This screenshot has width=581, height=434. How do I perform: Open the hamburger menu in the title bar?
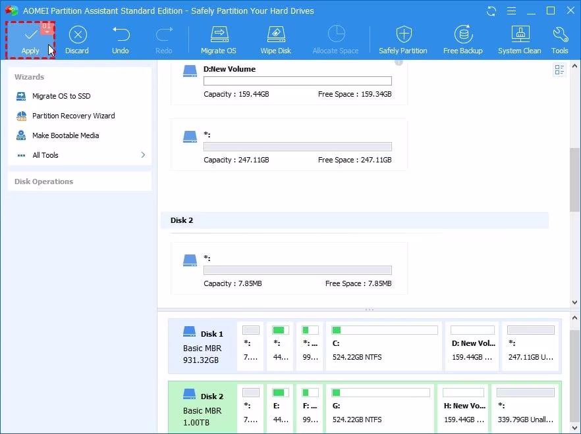coord(511,11)
